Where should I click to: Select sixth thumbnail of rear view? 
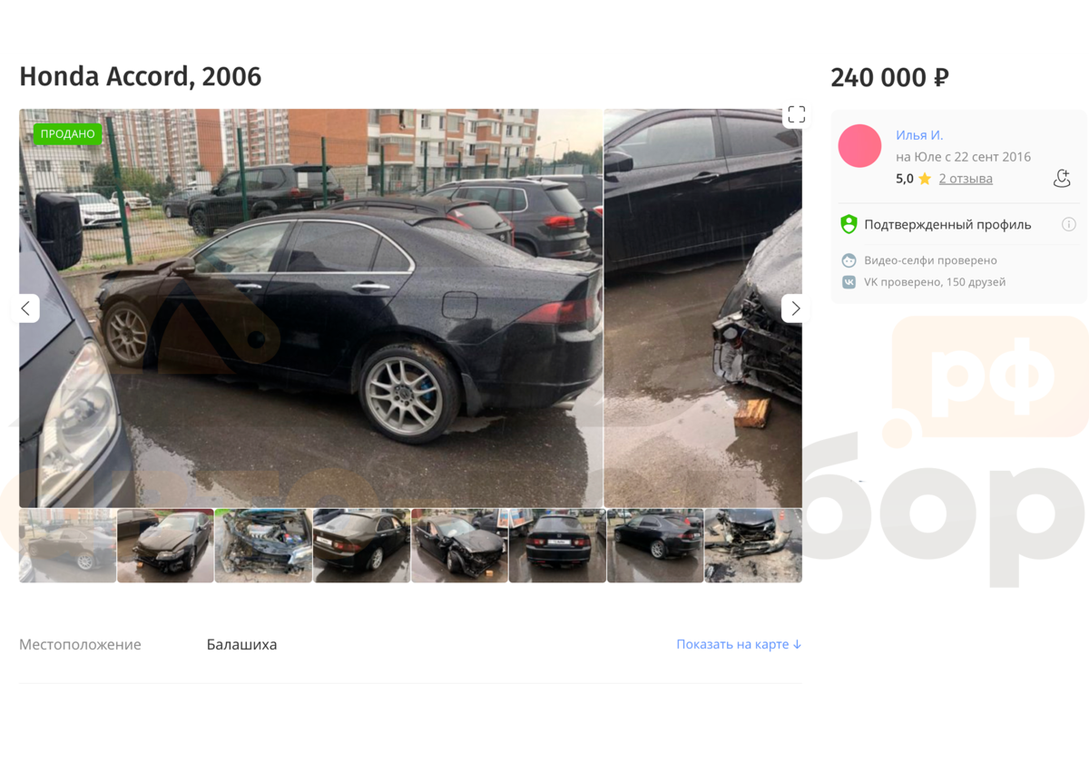[x=558, y=545]
